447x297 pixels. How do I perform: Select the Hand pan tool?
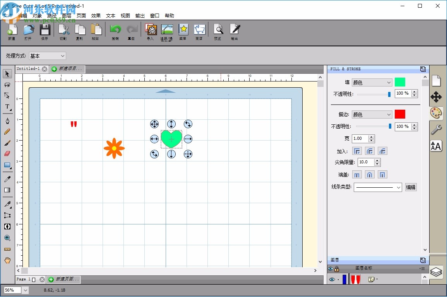coord(7,260)
